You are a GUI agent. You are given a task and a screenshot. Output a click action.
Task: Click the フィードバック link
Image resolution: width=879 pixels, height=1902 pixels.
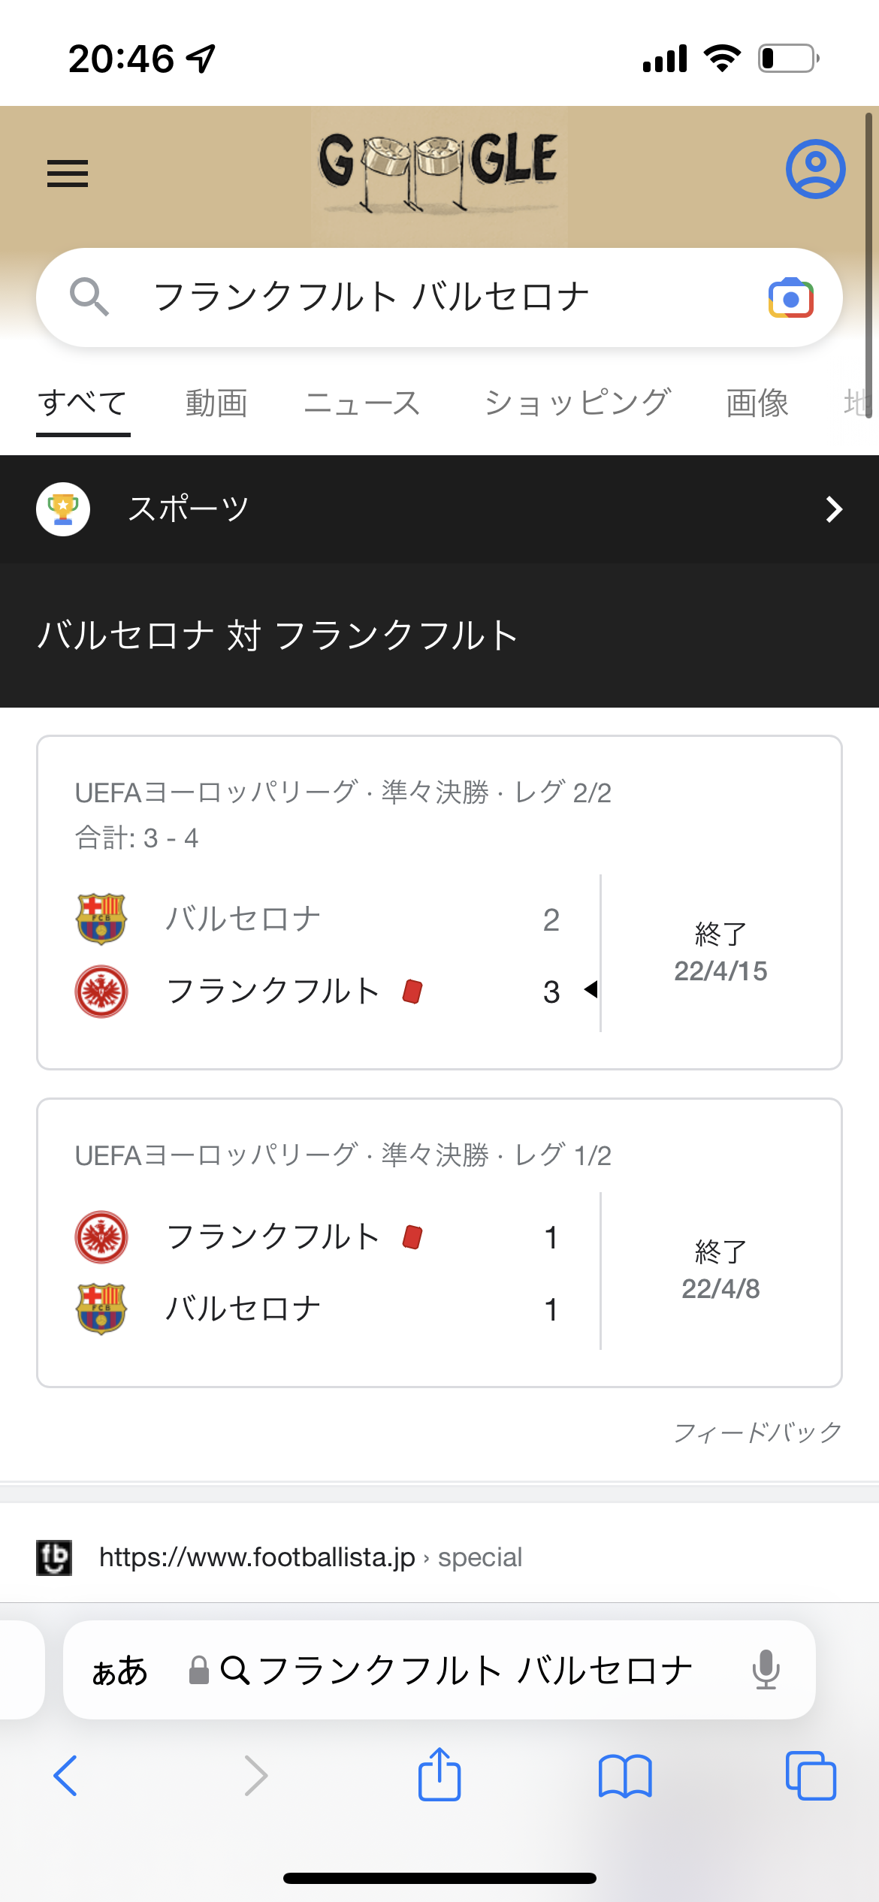757,1433
